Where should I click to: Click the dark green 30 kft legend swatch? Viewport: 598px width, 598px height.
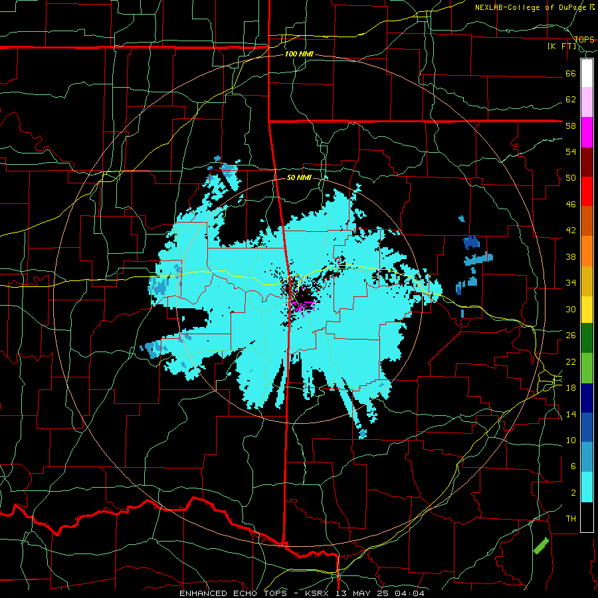[587, 338]
